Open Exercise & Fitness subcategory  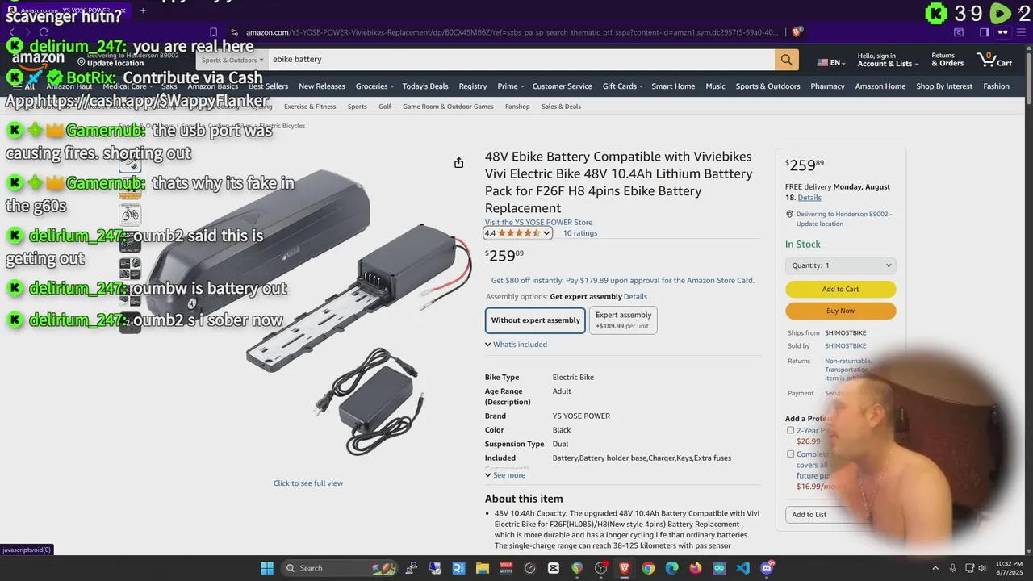tap(310, 107)
